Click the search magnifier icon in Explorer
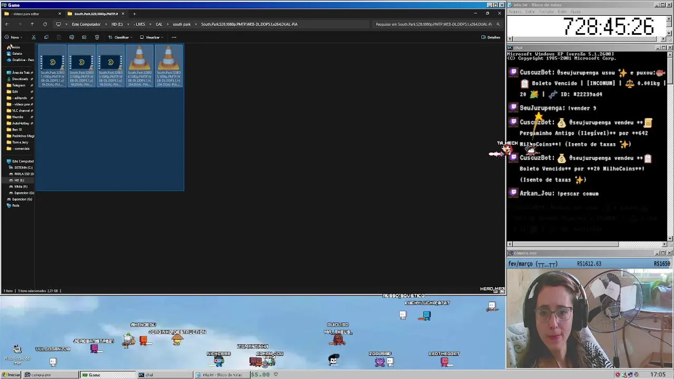The width and height of the screenshot is (674, 379). click(x=498, y=24)
